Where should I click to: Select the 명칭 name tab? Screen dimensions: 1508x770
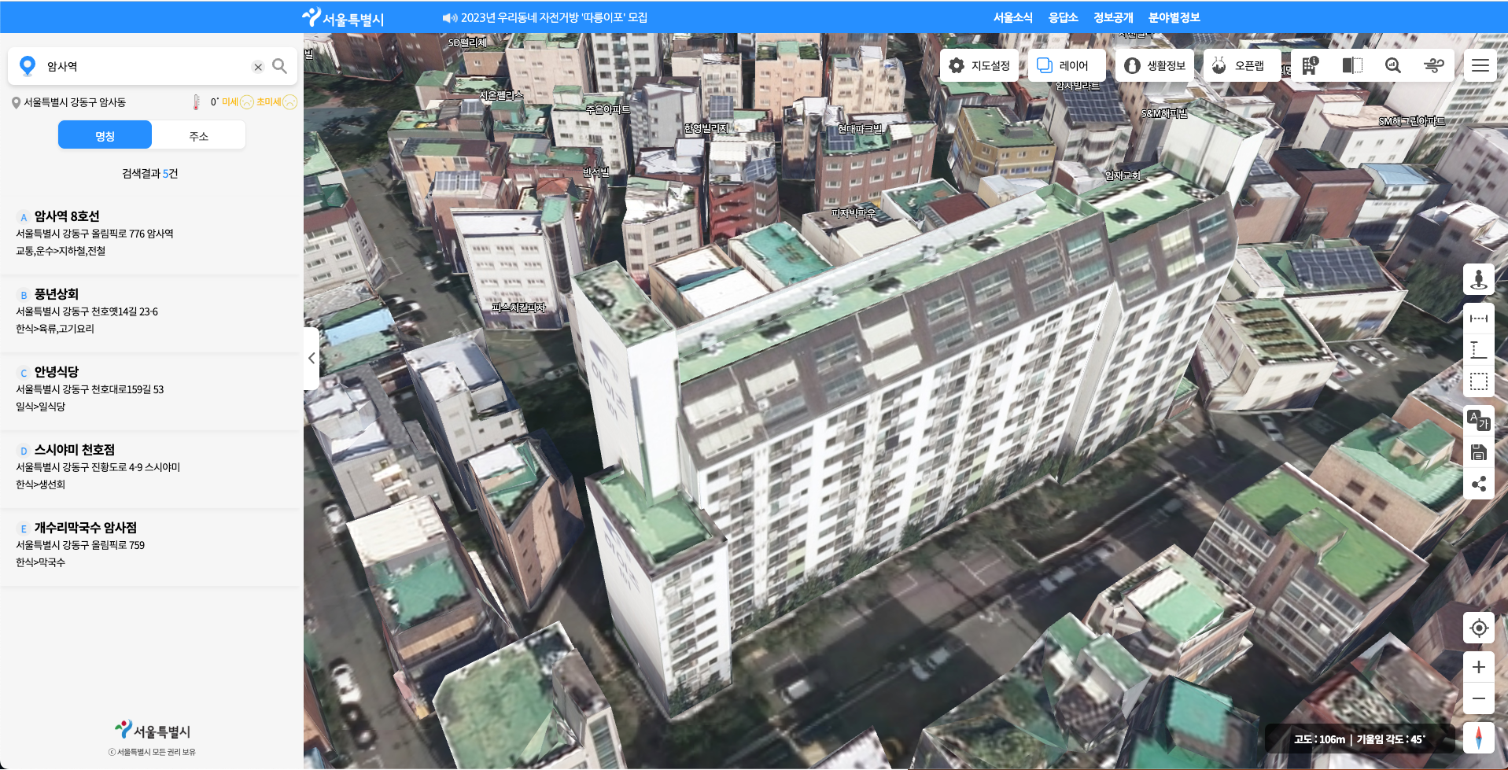click(105, 135)
